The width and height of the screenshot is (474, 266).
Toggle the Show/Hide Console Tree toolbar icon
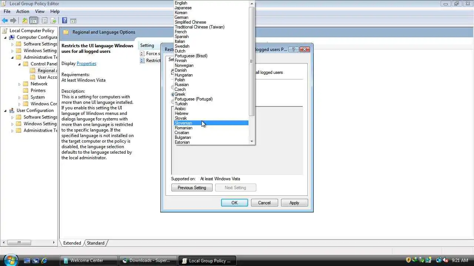[33, 21]
